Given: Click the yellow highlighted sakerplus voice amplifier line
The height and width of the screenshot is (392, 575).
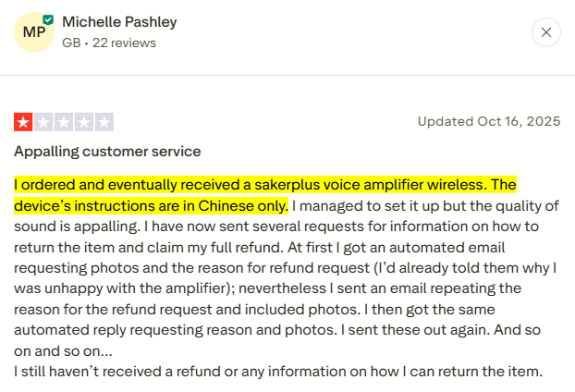Looking at the screenshot, I should (264, 185).
